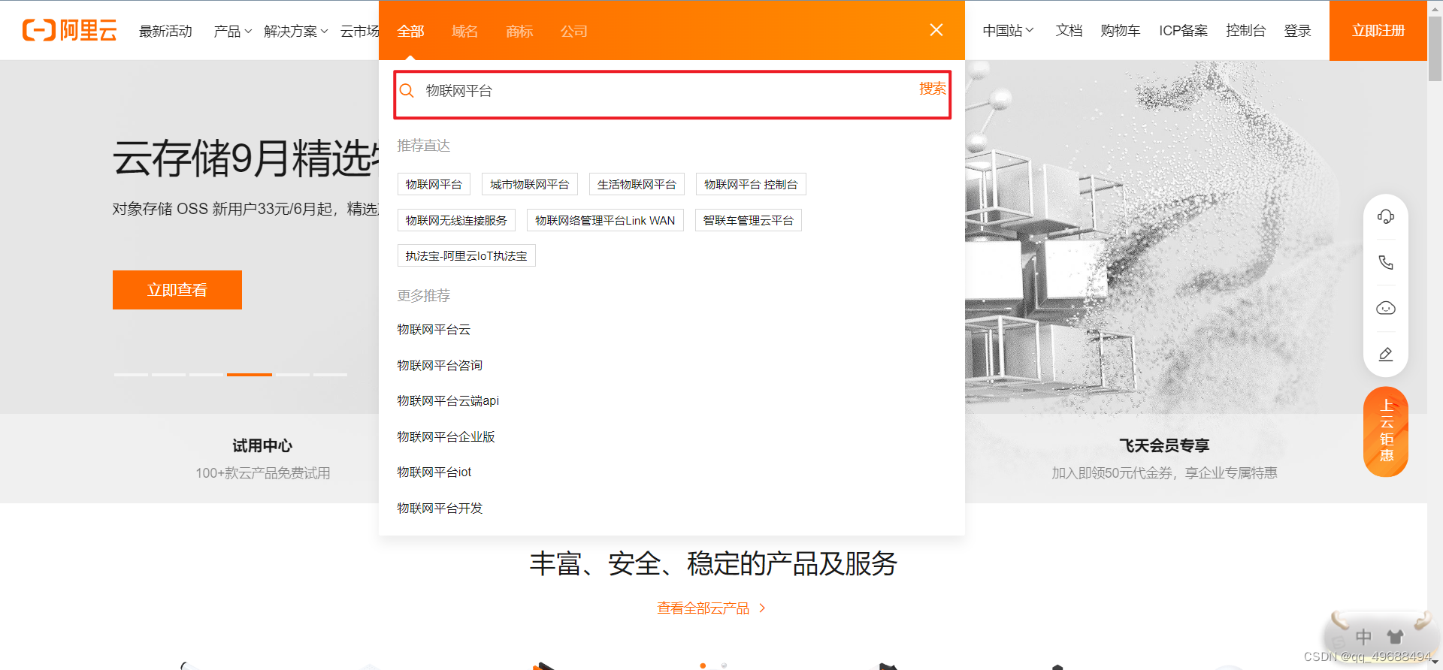1443x670 pixels.
Task: Switch to the 商标 search tab
Action: pyautogui.click(x=519, y=32)
